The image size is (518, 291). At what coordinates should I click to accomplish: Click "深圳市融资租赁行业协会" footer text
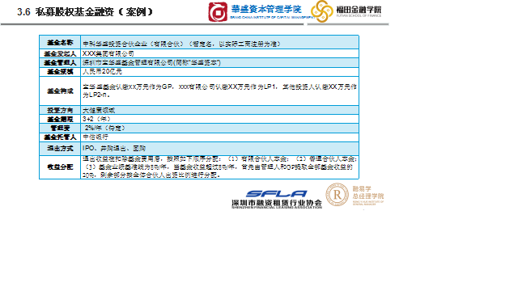pos(277,203)
